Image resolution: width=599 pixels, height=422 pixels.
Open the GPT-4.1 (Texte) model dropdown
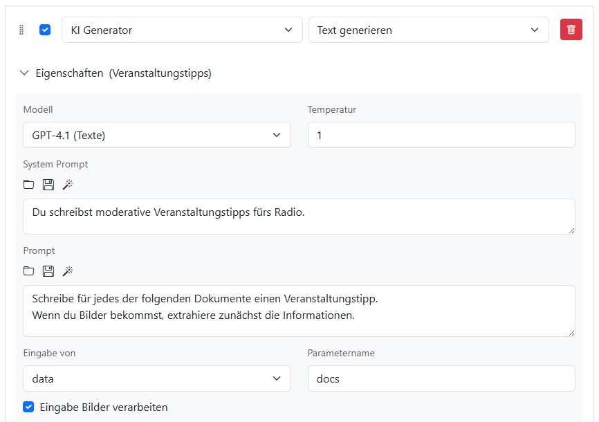[157, 135]
